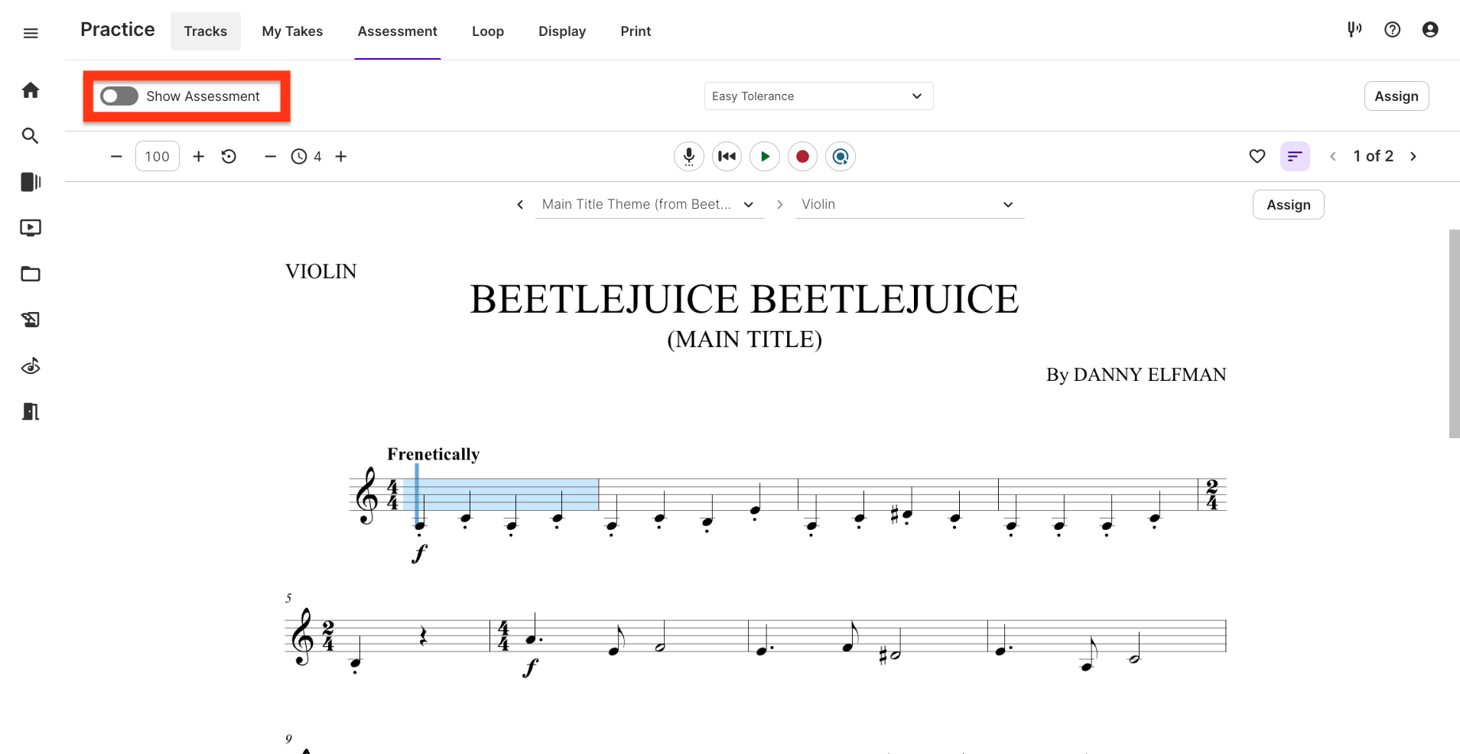Viewport: 1460px width, 754px height.
Task: Open the Print tab
Action: click(x=636, y=31)
